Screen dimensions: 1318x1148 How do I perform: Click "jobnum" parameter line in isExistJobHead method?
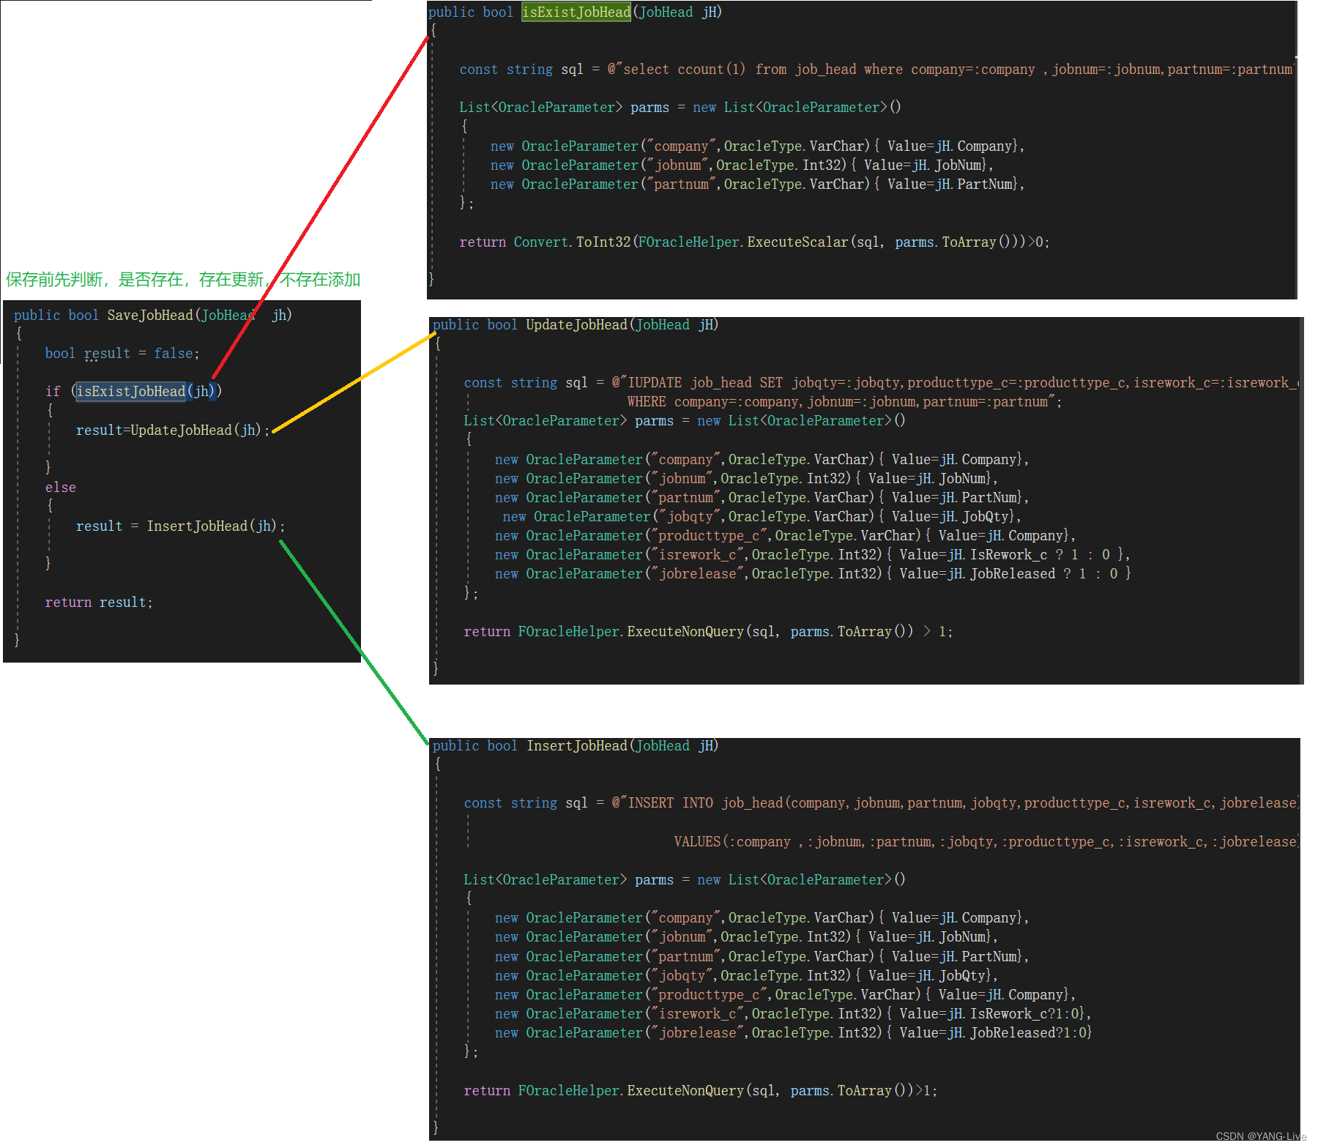742,165
